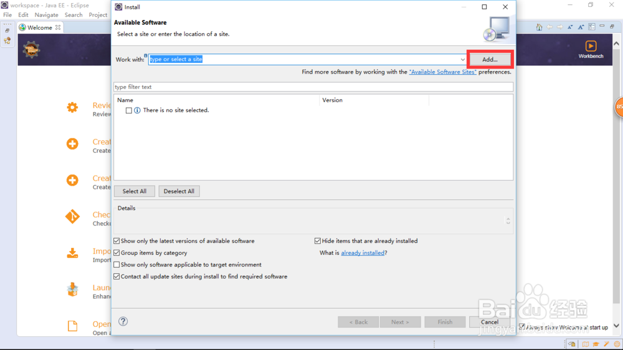Toggle Hide items that are already installed

click(318, 241)
